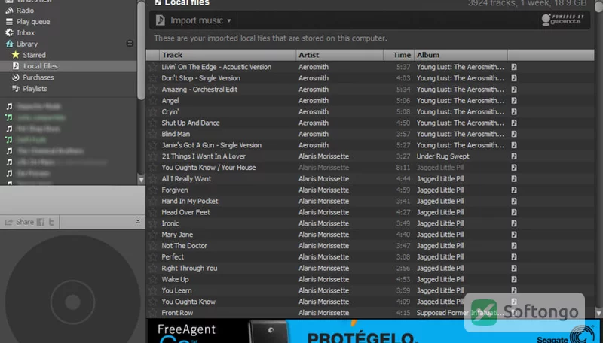Screen dimensions: 603x343
Task: Star the track Cryin'
Action: 153,111
